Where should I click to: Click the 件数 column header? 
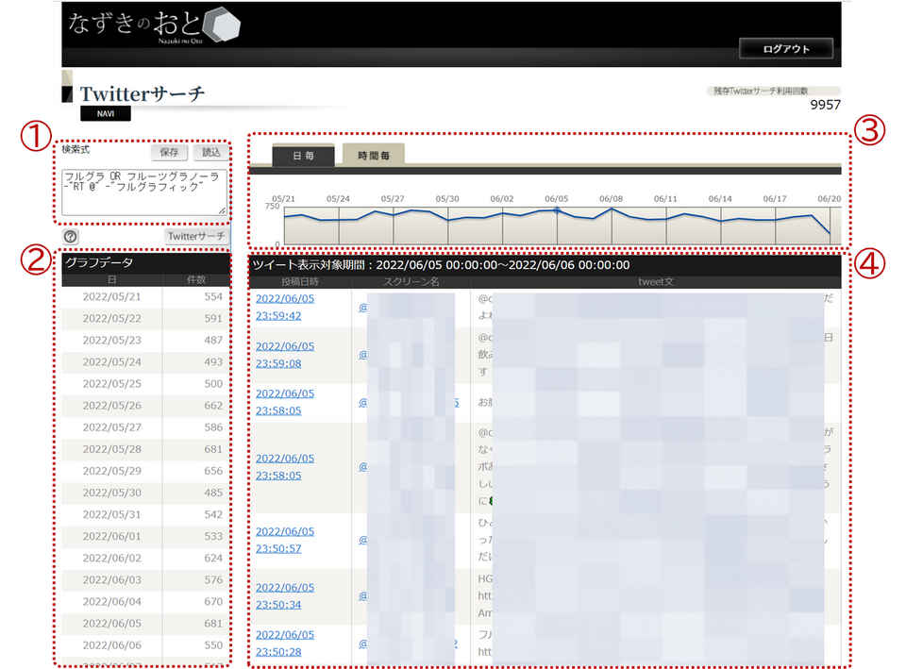195,280
